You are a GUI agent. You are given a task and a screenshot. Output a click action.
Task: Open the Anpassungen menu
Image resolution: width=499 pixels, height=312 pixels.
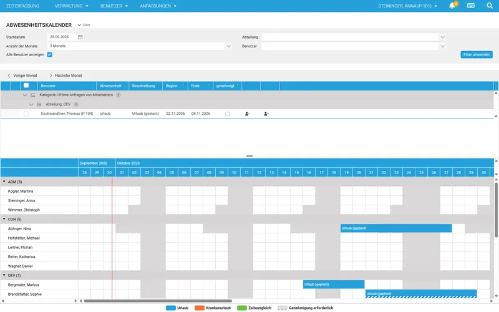coord(158,6)
